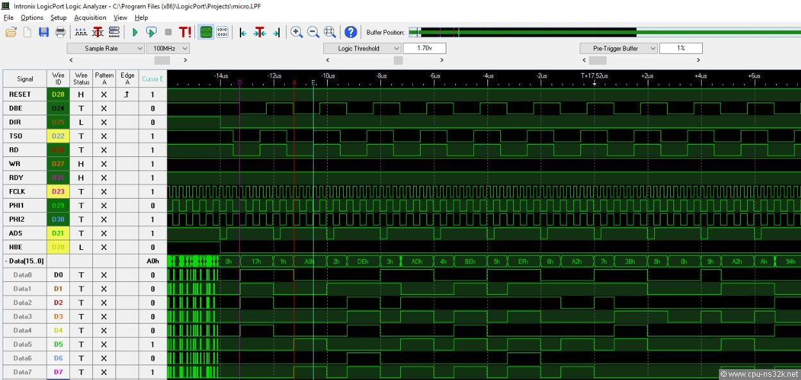Select the D22 wire ID color cell
801x380 pixels.
click(x=58, y=136)
